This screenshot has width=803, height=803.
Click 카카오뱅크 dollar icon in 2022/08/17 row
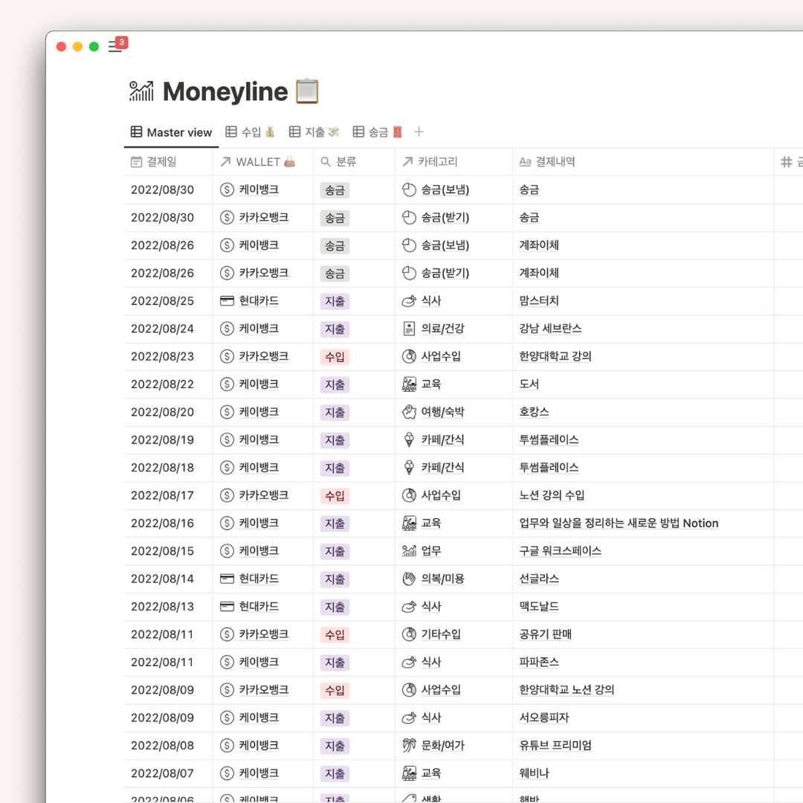(x=227, y=495)
